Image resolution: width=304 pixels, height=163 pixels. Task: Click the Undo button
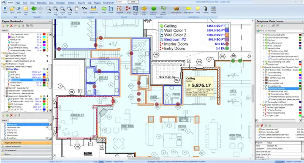click(133, 2)
